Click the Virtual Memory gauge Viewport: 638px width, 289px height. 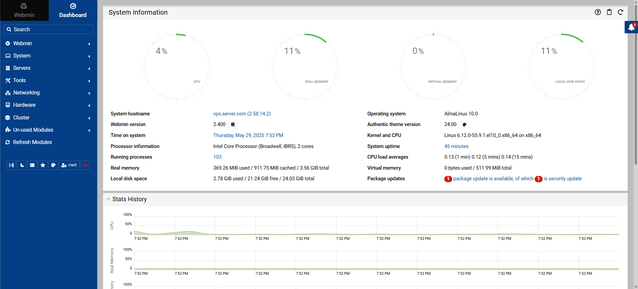[433, 67]
